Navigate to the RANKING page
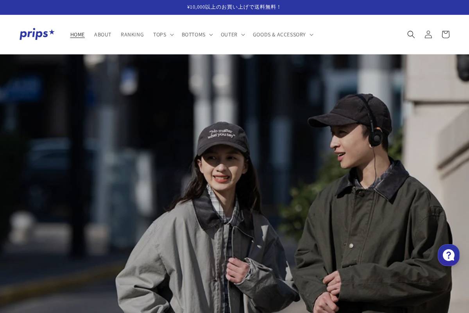 click(132, 34)
